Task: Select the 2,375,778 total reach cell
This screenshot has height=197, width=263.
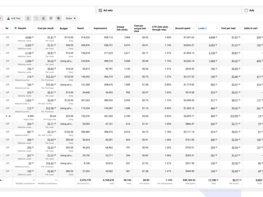Action: click(x=84, y=182)
